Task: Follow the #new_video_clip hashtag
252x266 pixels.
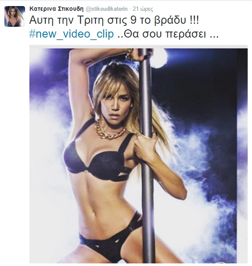Action: pos(71,35)
